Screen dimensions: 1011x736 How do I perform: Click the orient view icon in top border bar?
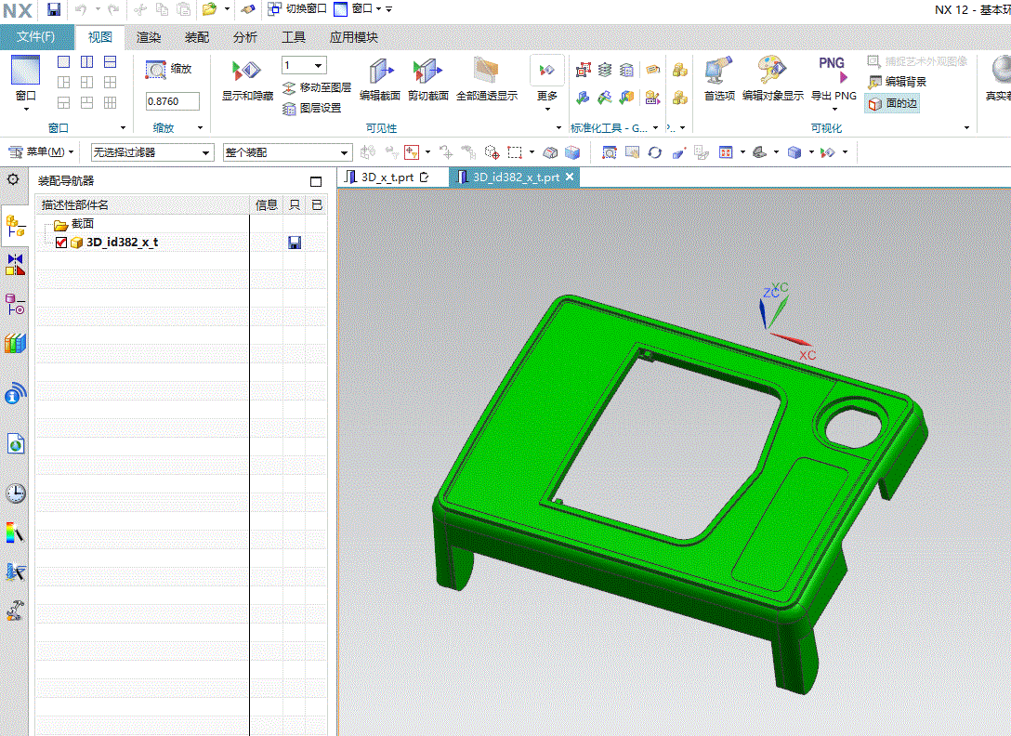click(759, 152)
